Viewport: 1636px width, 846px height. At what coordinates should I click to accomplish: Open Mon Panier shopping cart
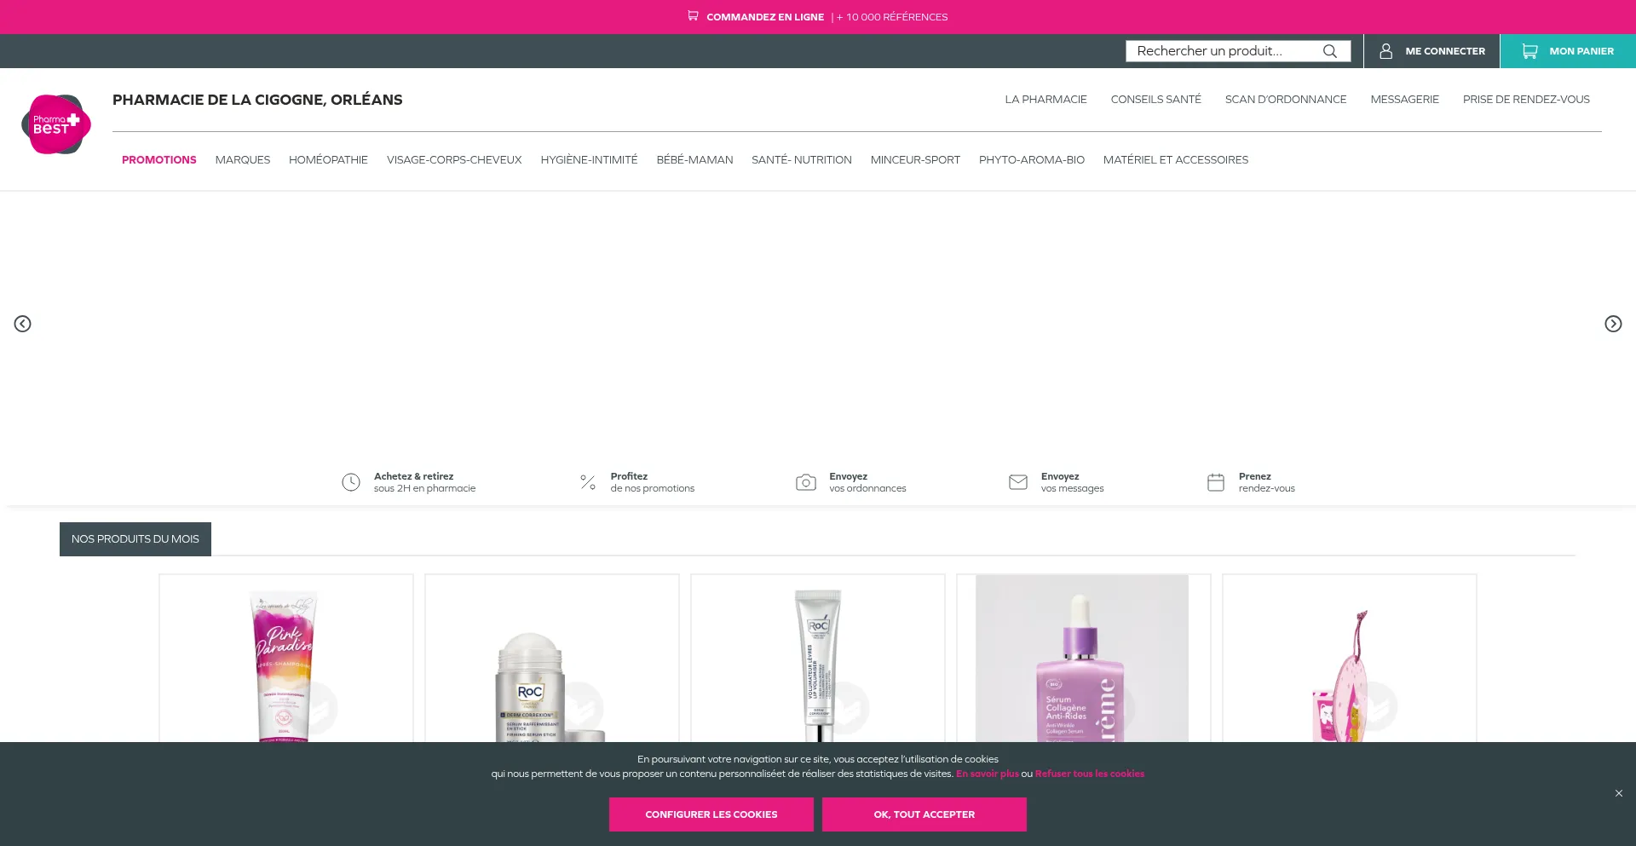click(x=1567, y=51)
